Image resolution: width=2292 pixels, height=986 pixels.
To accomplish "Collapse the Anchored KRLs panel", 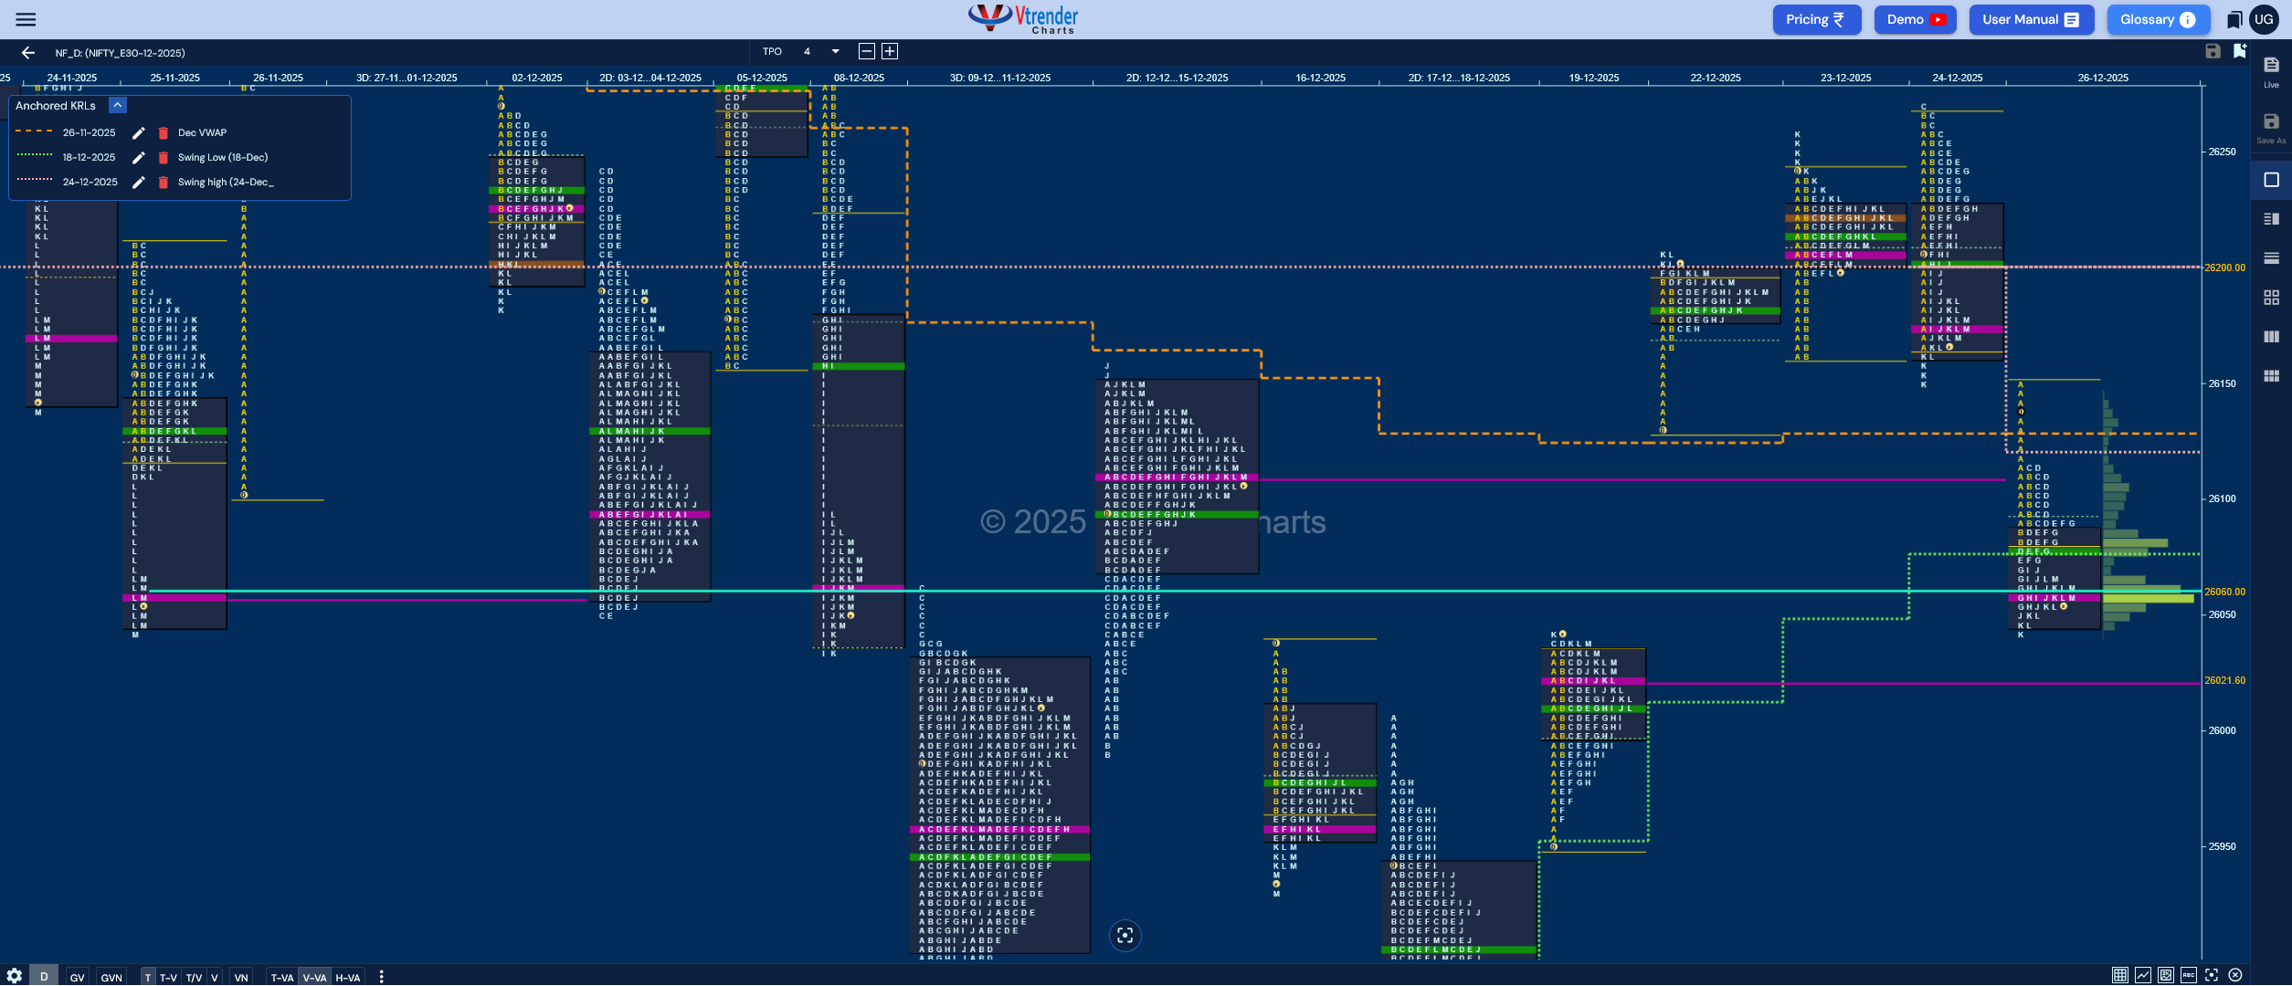I will pyautogui.click(x=118, y=106).
